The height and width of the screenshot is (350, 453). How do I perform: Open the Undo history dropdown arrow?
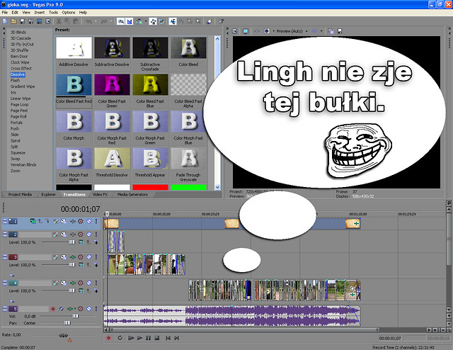96,21
